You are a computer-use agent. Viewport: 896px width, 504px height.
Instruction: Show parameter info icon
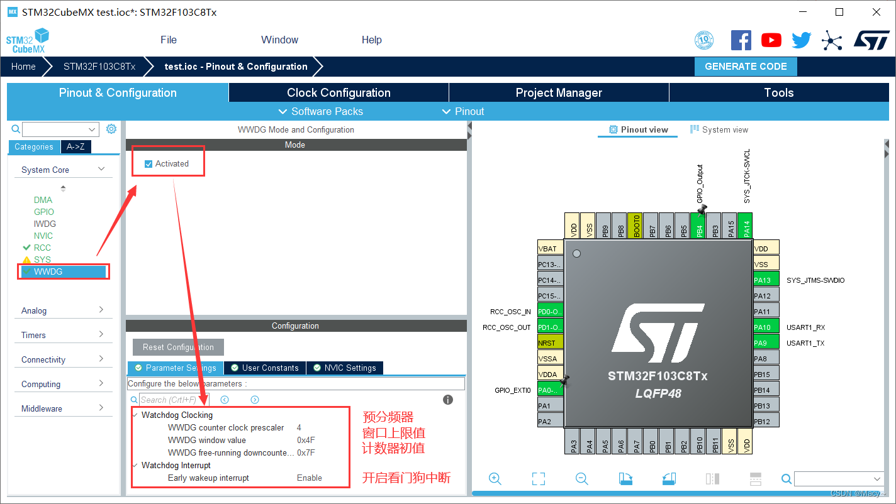(448, 400)
